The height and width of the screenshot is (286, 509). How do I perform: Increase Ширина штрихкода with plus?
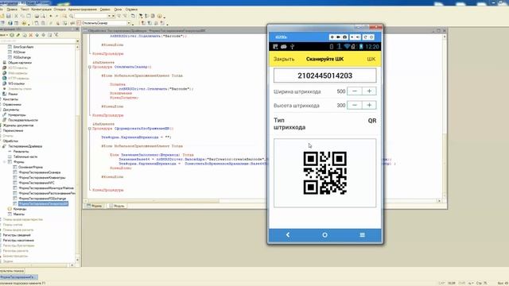[369, 91]
